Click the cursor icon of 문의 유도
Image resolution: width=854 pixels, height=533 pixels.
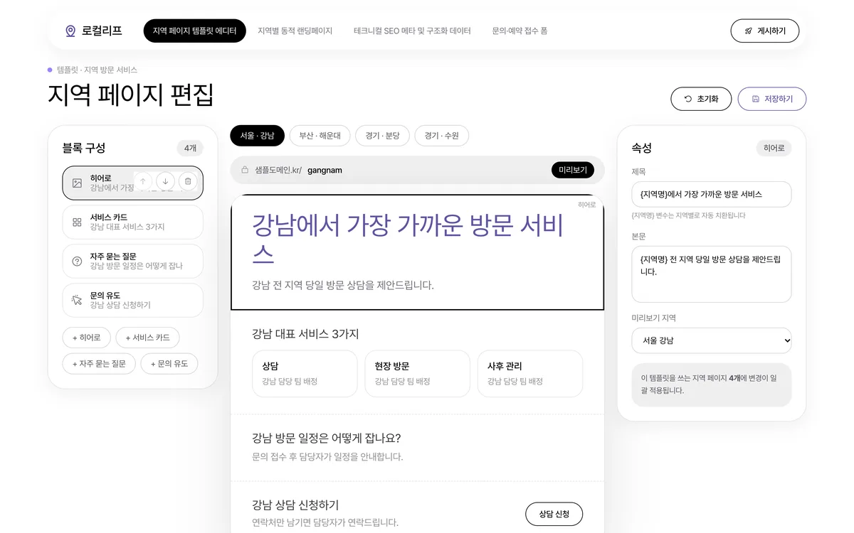77,300
